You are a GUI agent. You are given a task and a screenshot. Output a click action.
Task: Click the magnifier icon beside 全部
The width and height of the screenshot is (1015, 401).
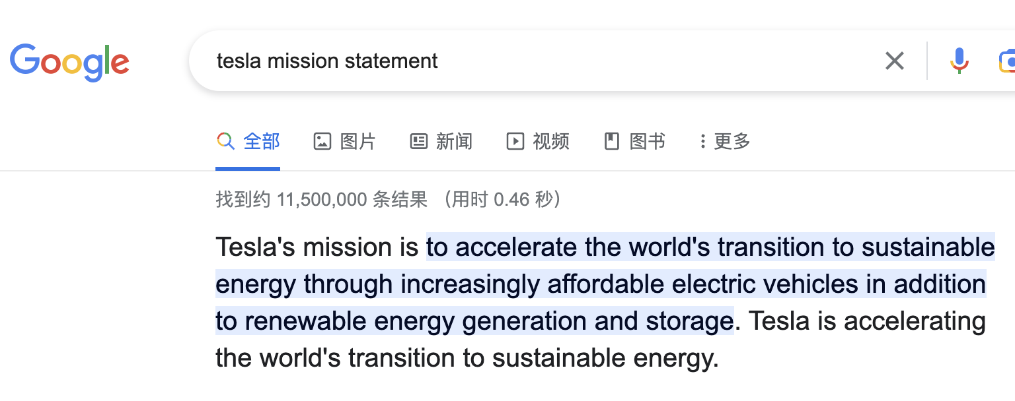click(x=225, y=141)
